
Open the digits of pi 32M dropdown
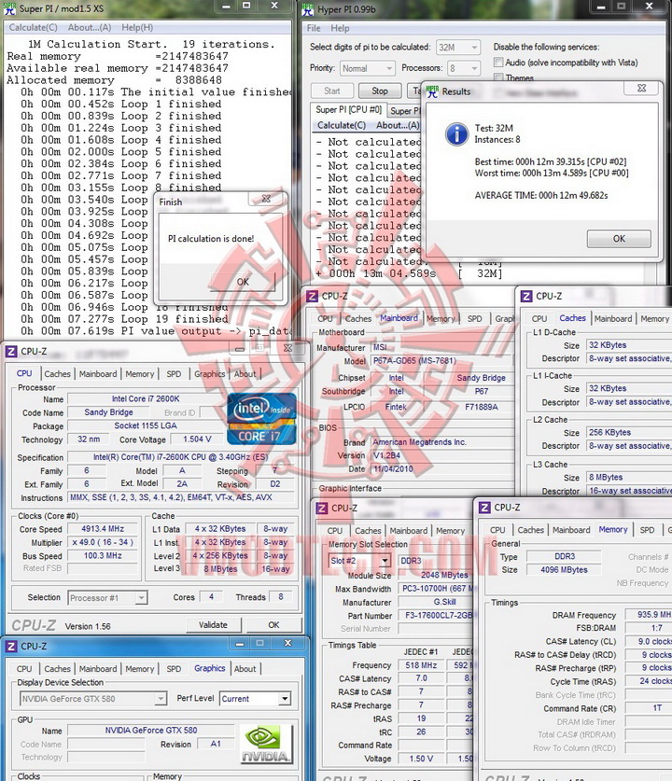[x=458, y=48]
